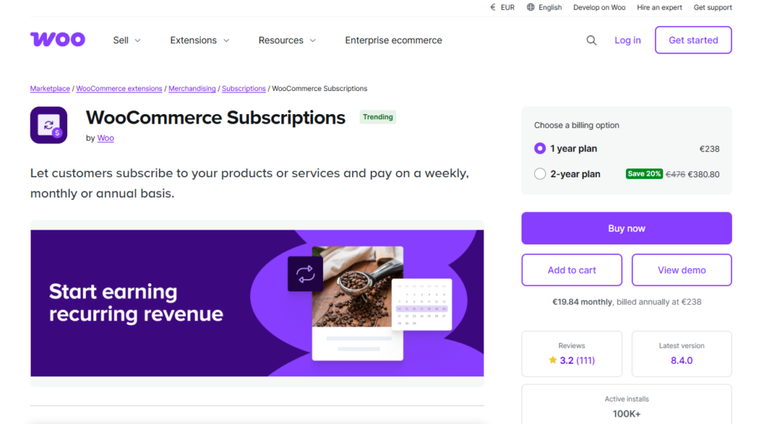The height and width of the screenshot is (424, 764).
Task: Click the Woo logo
Action: click(57, 39)
